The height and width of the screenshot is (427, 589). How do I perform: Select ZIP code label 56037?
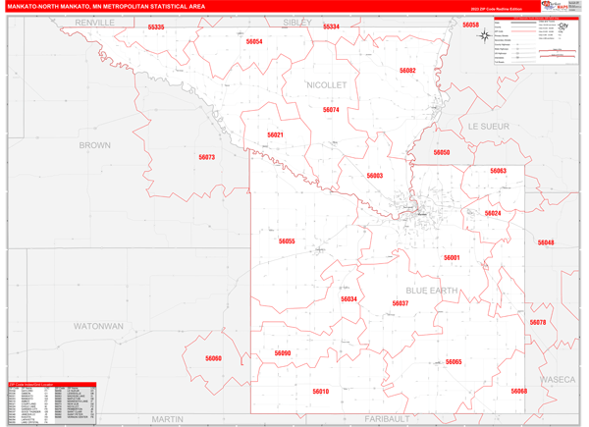400,303
